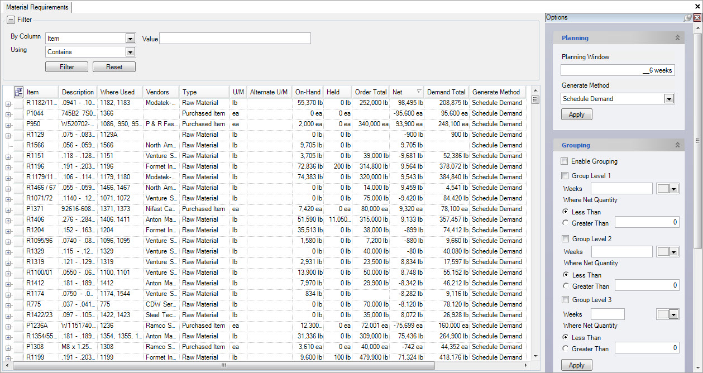Select the Material Requirements tab
The image size is (703, 373).
tap(37, 7)
